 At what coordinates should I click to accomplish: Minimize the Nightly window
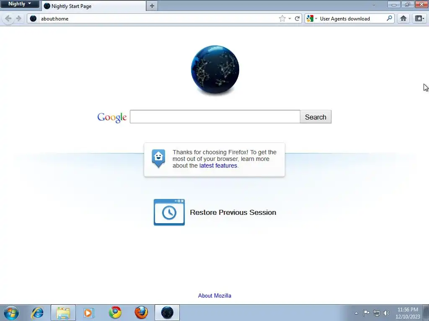394,4
